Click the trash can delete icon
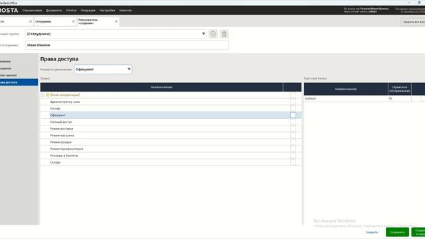This screenshot has width=425, height=239. [224, 34]
